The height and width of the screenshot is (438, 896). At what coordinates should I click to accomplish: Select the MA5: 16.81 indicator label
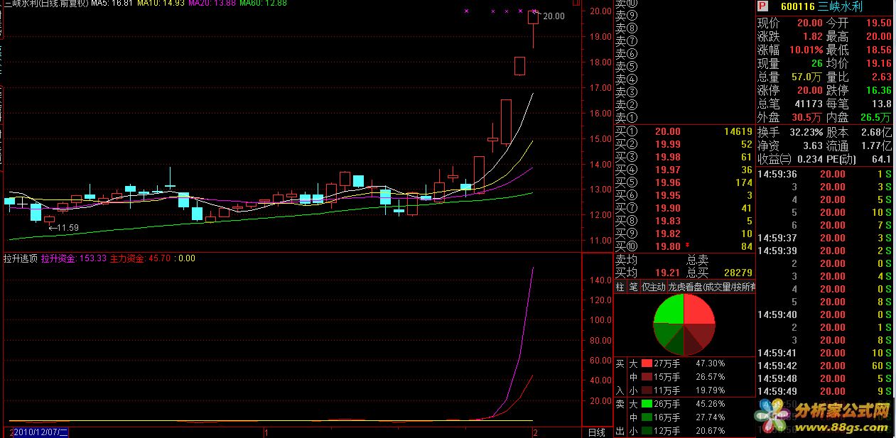112,4
